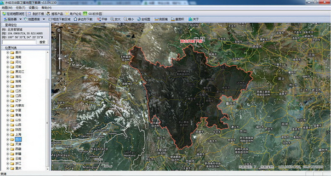The height and width of the screenshot is (176, 331).
Task: Choose the 多边形下载 polygon download tool
Action: [83, 19]
